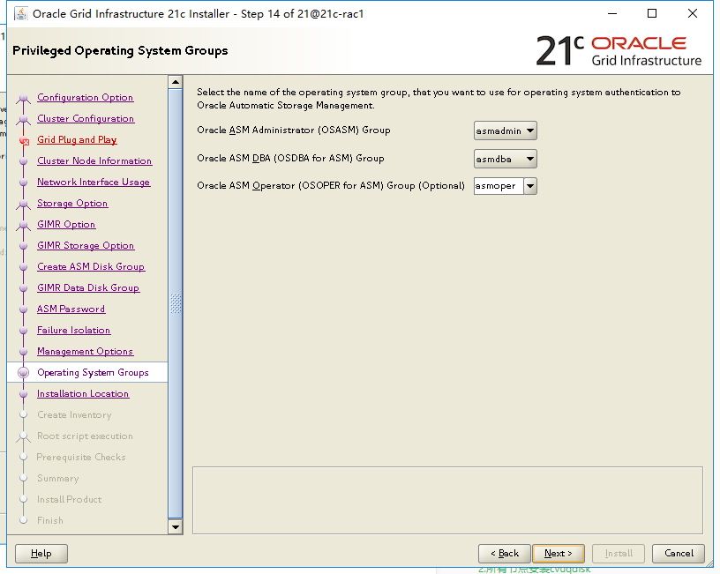The height and width of the screenshot is (574, 720).
Task: Click the Grid Plug and Play error step marker
Action: [x=25, y=141]
